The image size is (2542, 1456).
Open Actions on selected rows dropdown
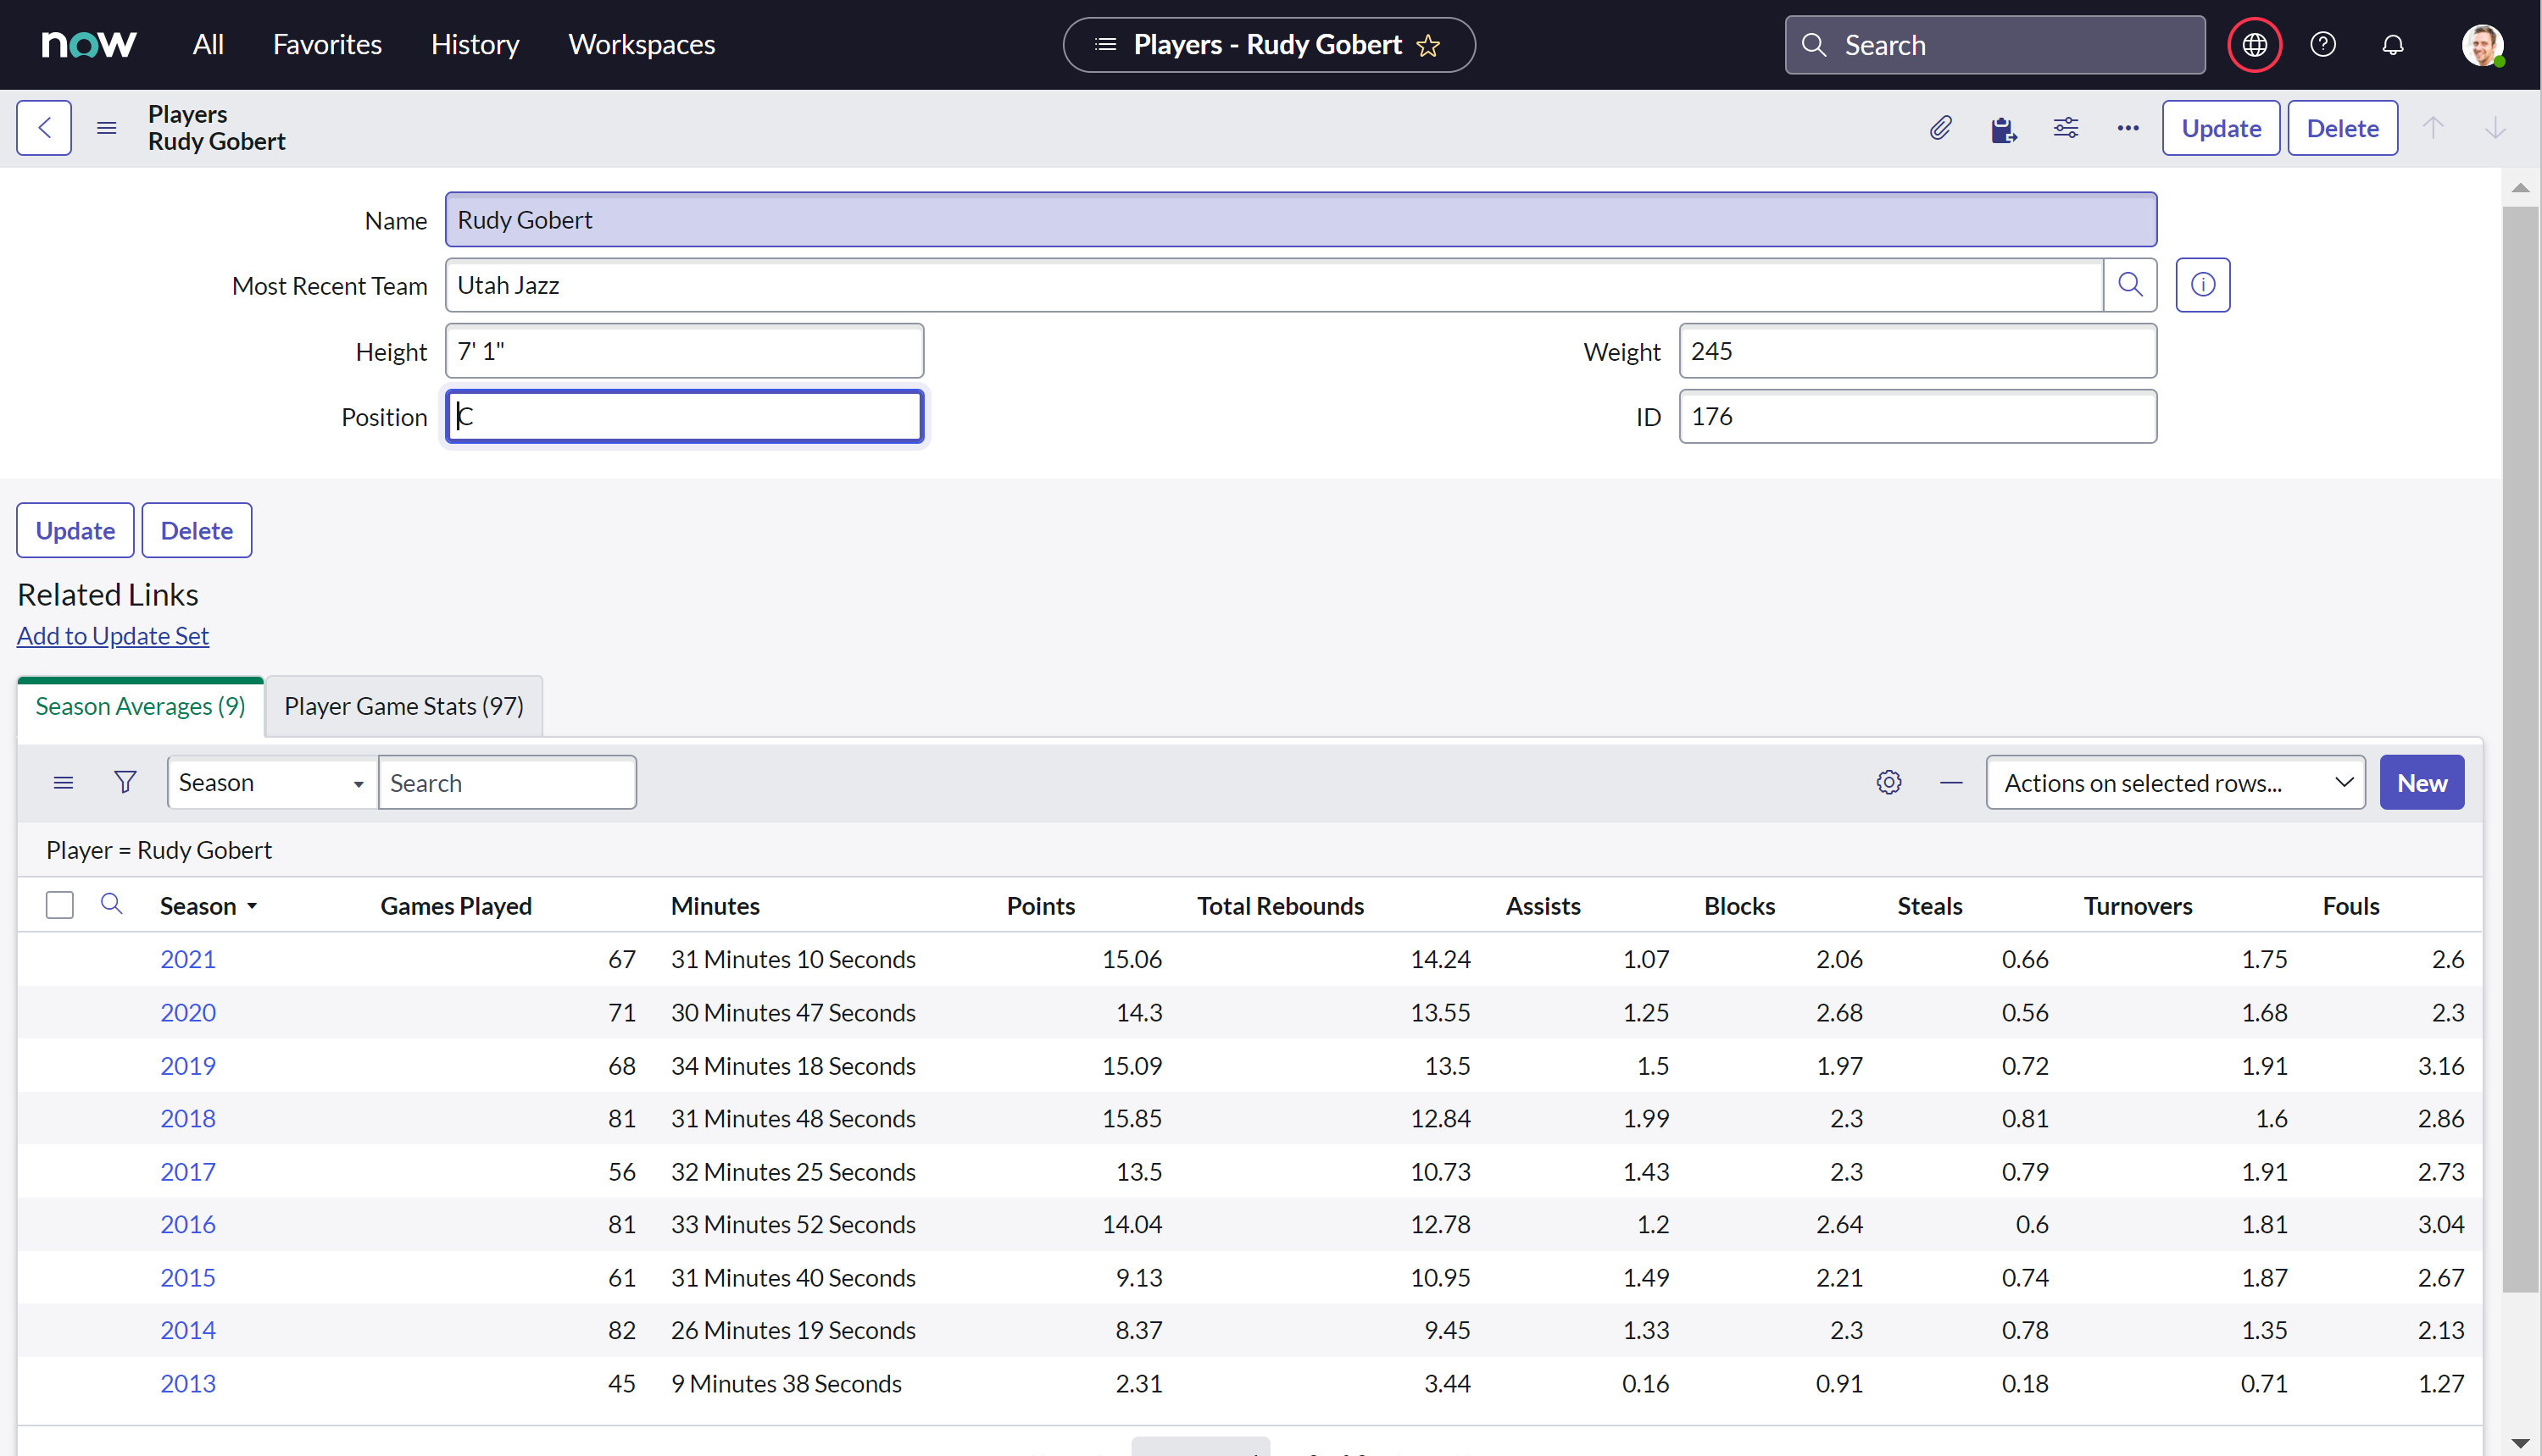point(2175,782)
